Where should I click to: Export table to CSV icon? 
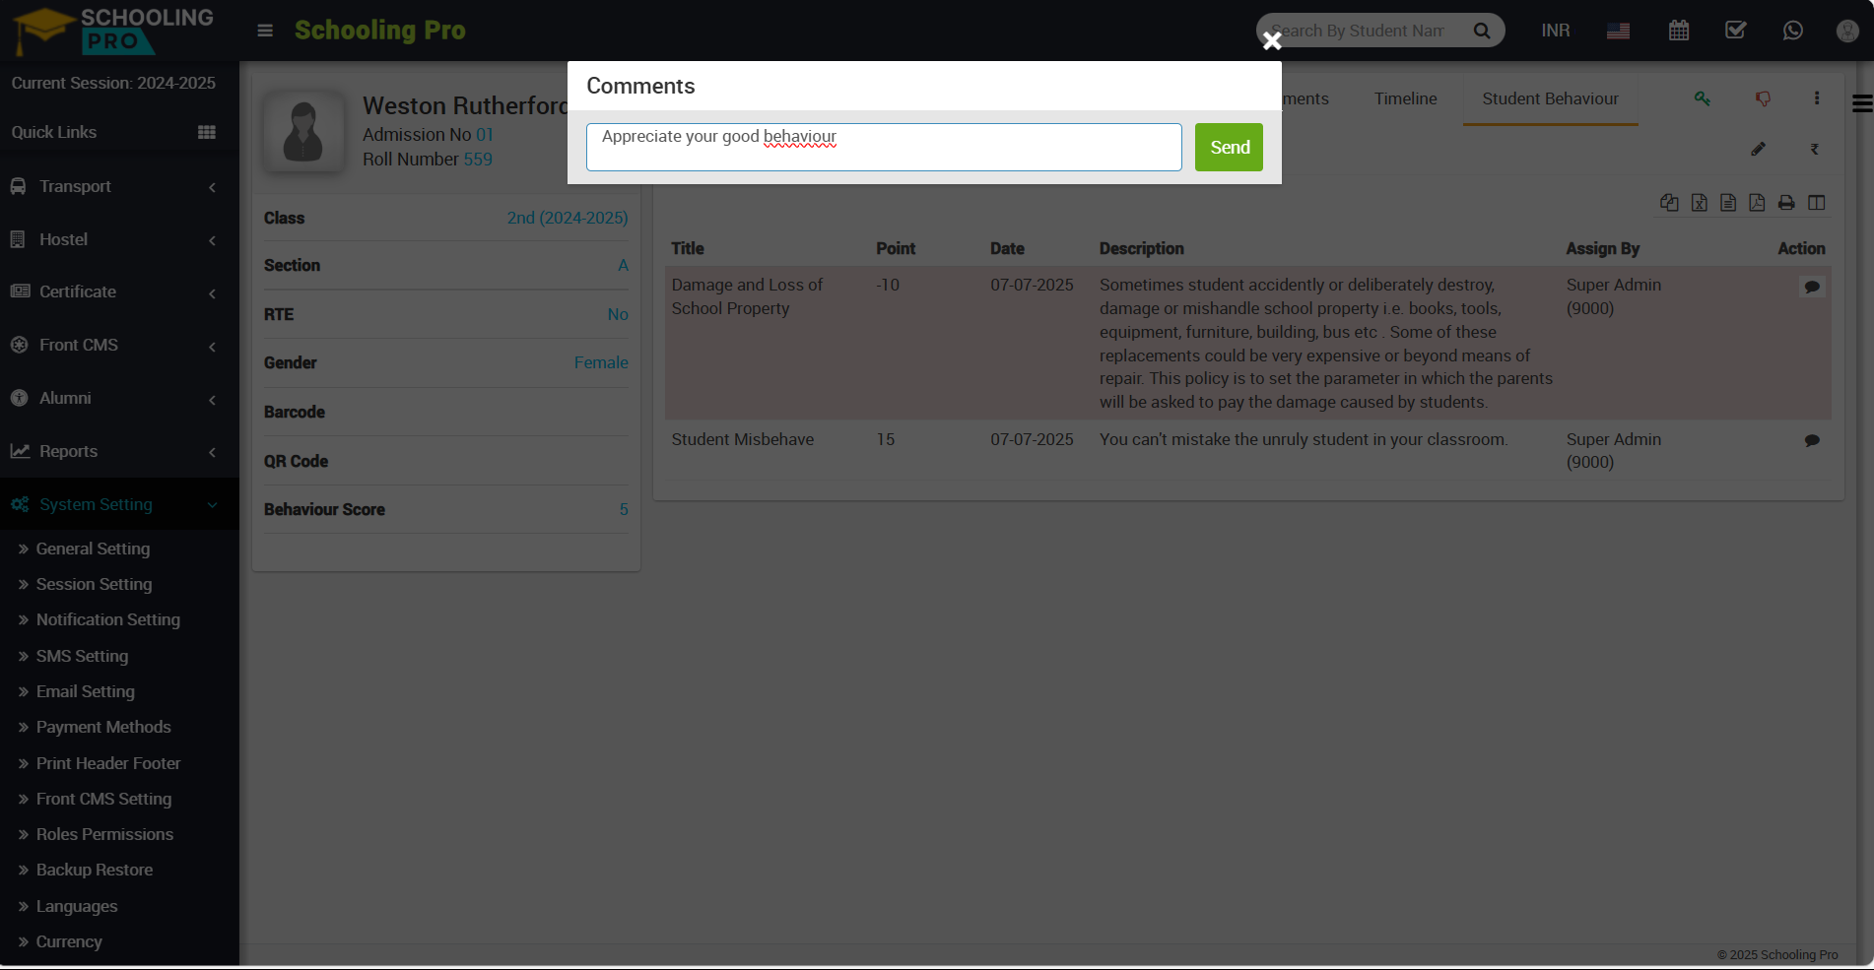[x=1728, y=202]
